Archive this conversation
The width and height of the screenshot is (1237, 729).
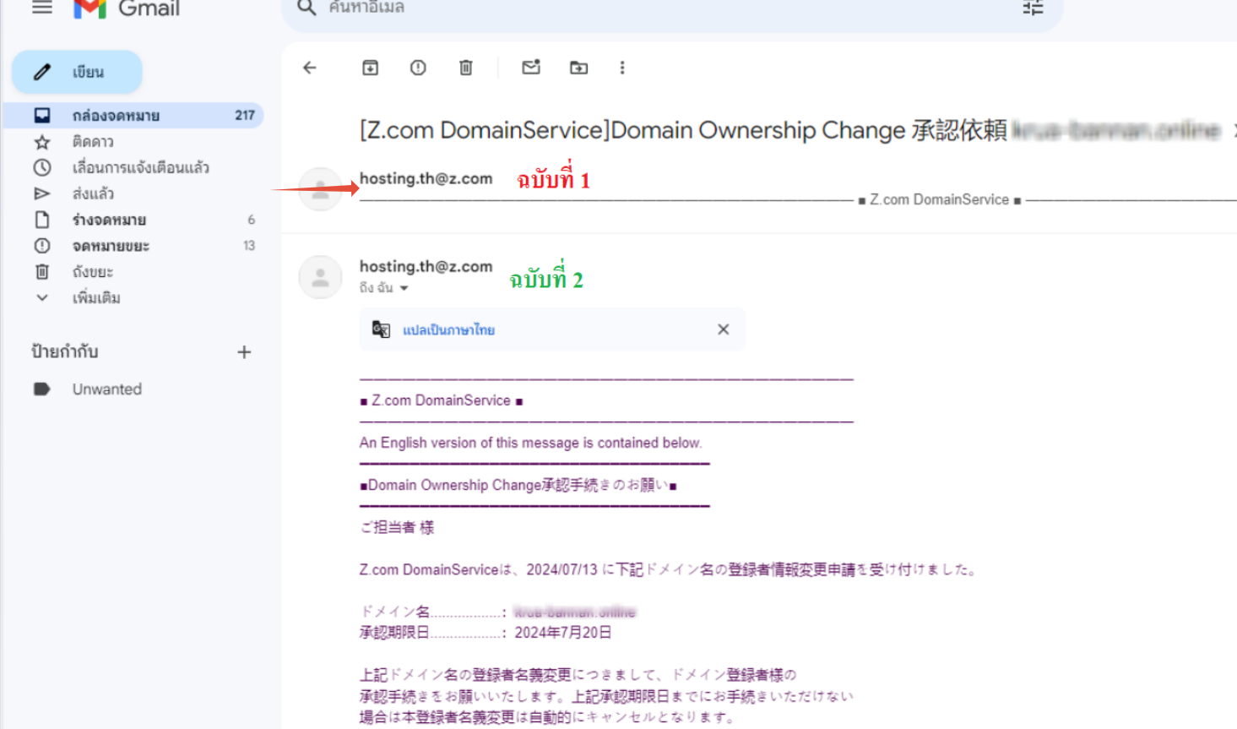[x=370, y=68]
